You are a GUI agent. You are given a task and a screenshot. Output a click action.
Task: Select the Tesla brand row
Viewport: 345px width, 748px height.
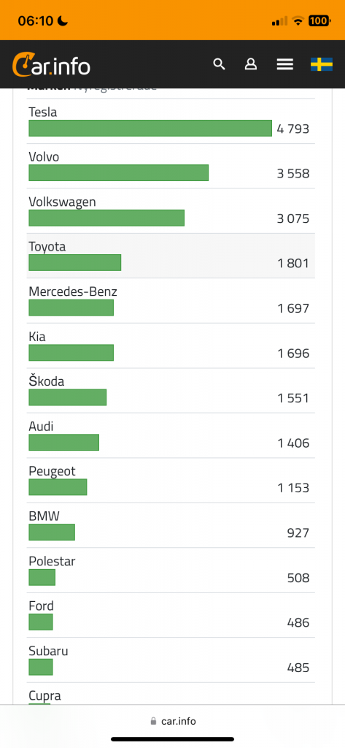point(171,121)
